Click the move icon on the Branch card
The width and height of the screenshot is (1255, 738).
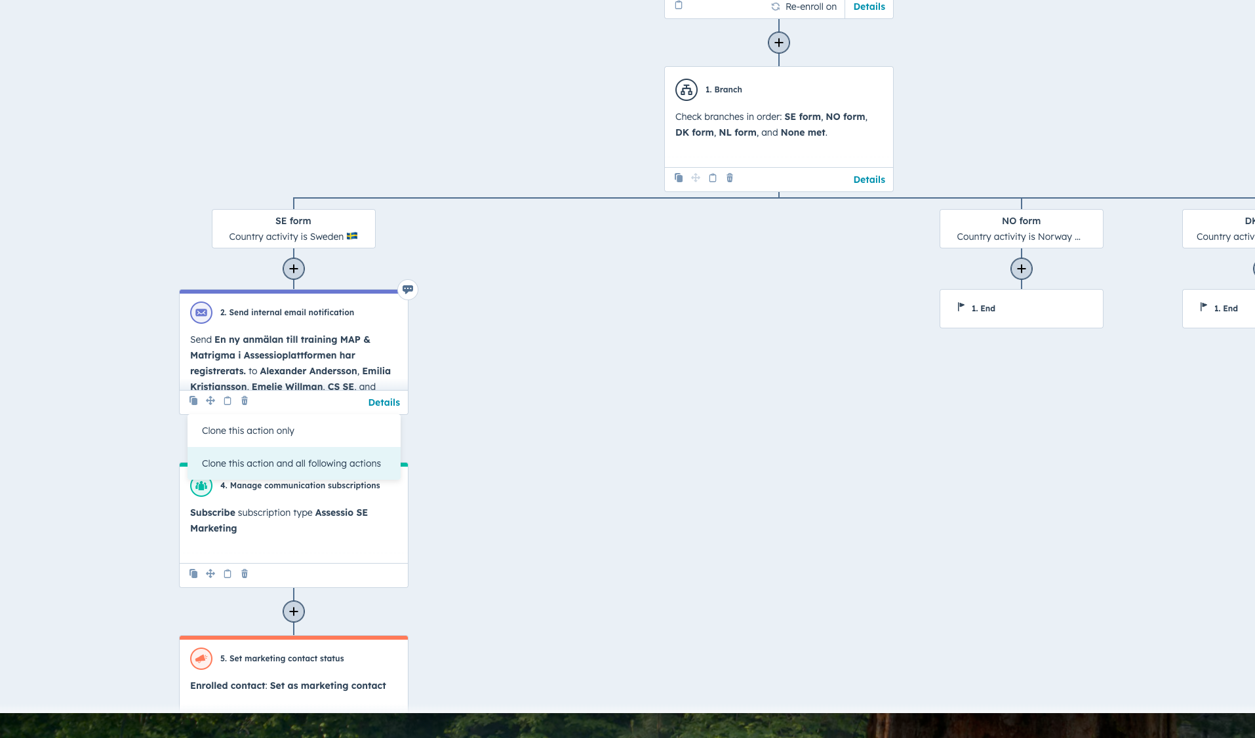tap(696, 178)
